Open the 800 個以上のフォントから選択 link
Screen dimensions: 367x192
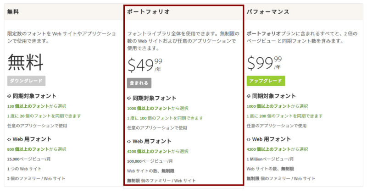(37, 149)
